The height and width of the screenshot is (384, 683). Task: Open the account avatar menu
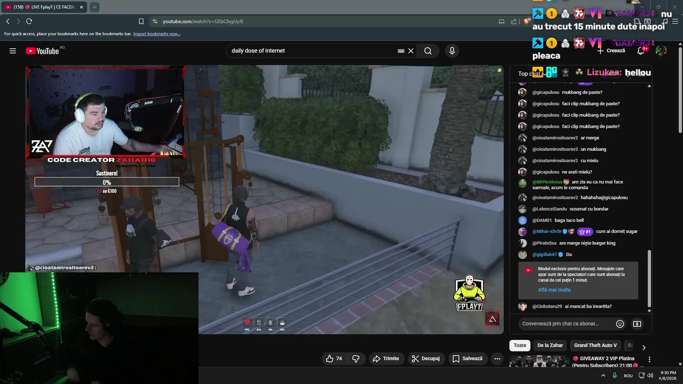pos(661,51)
